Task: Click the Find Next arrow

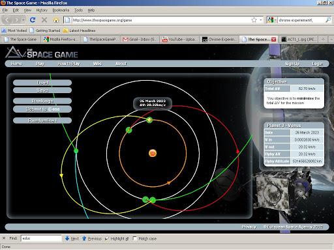Action: tap(72, 238)
